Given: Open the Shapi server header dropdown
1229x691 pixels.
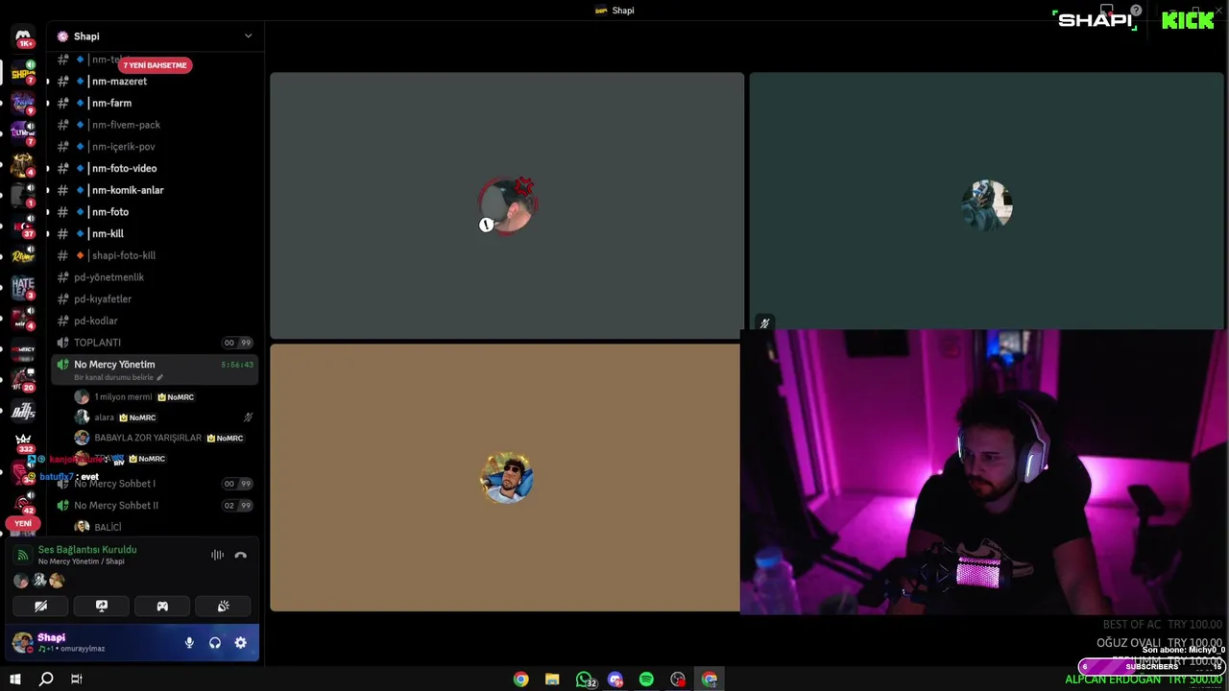Looking at the screenshot, I should pyautogui.click(x=155, y=36).
